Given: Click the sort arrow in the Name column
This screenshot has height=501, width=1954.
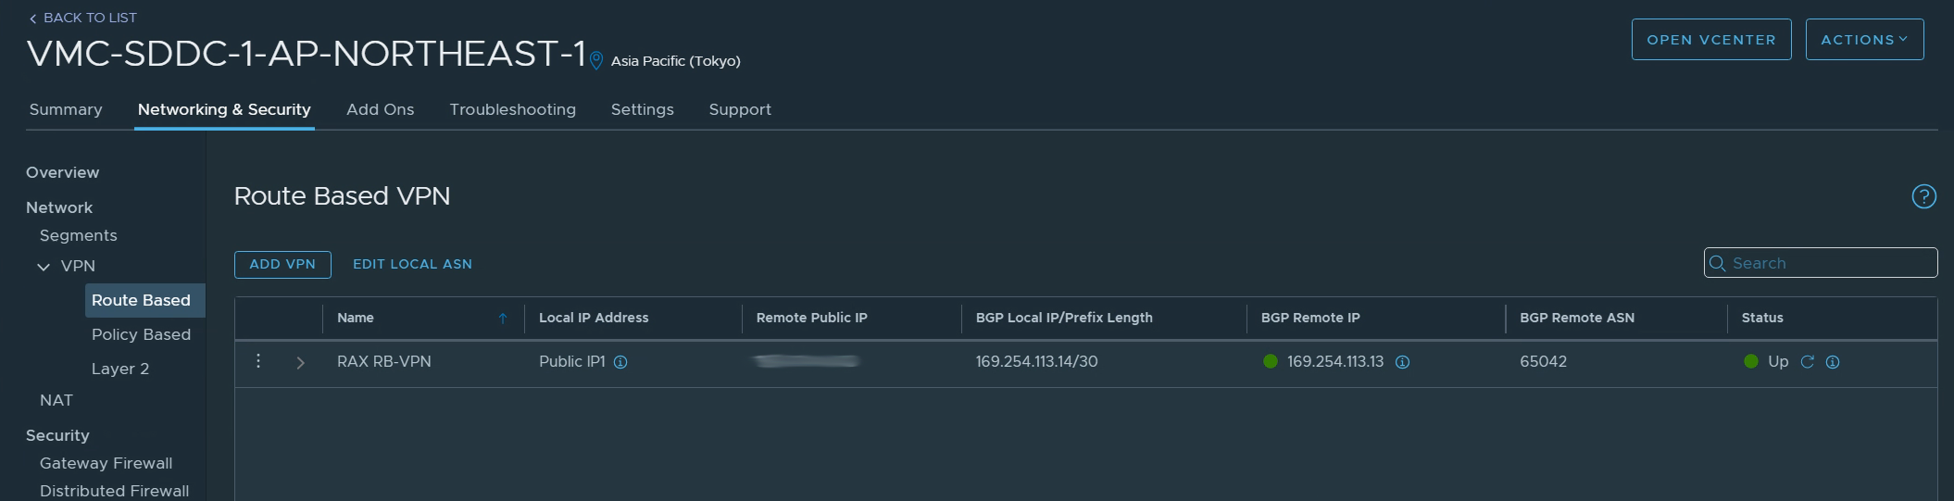Looking at the screenshot, I should pos(503,319).
